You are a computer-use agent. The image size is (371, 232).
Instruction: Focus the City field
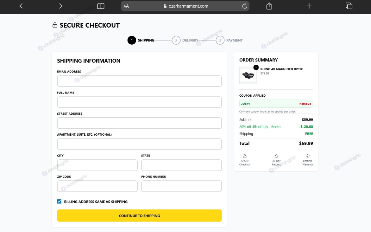pos(97,165)
